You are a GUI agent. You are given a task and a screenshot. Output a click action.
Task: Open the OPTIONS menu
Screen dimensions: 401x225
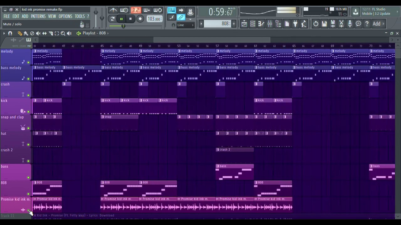tap(65, 16)
